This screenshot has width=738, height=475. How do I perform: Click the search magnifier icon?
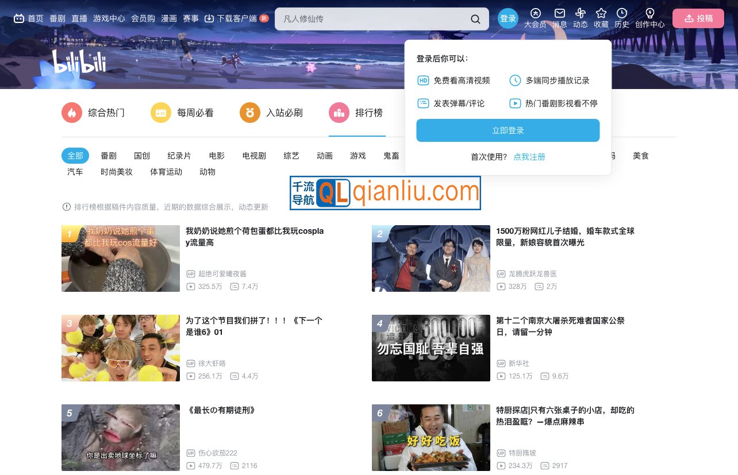(475, 18)
